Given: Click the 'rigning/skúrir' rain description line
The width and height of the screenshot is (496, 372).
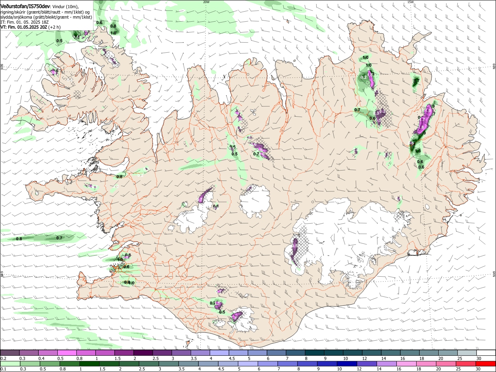Looking at the screenshot, I should [x=45, y=11].
